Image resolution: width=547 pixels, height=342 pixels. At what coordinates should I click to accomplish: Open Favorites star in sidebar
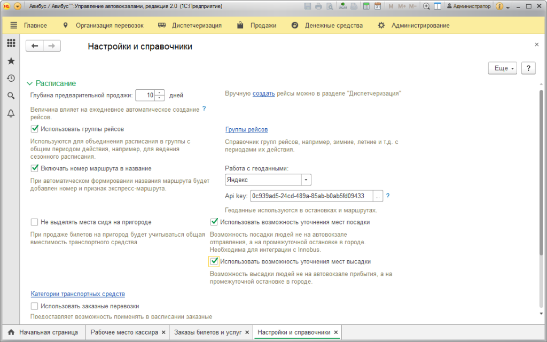[x=11, y=61]
